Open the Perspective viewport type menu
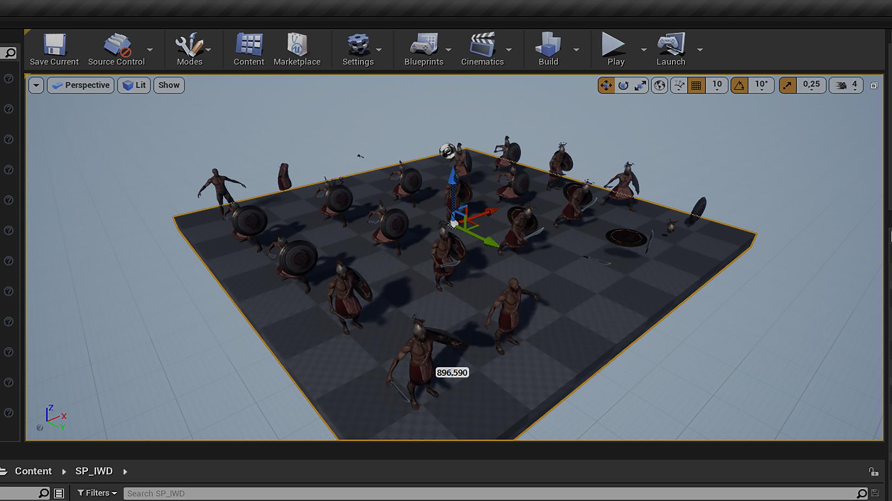Image resolution: width=892 pixels, height=501 pixels. click(x=81, y=85)
